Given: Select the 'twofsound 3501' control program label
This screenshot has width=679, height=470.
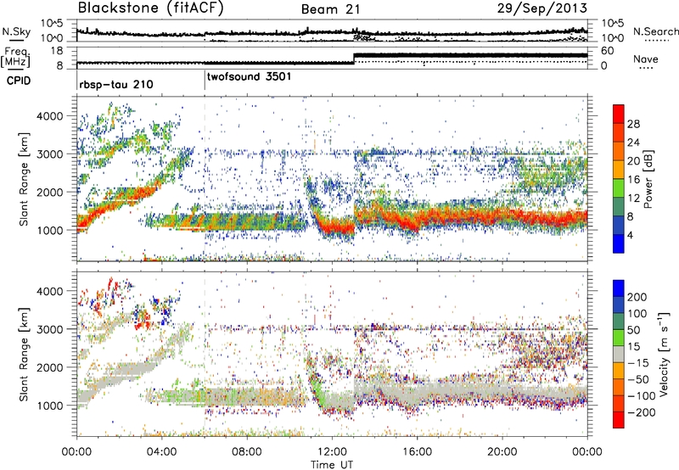Looking at the screenshot, I should tap(249, 76).
